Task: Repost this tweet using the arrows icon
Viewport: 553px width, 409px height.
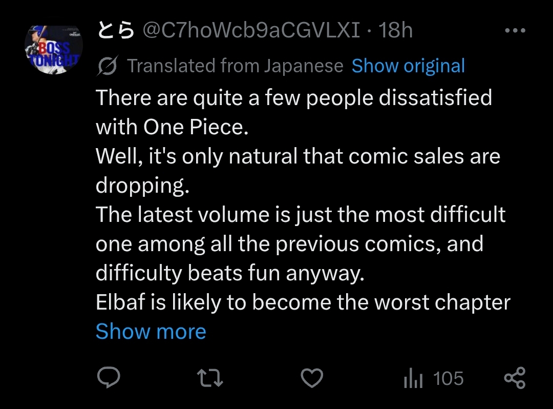Action: pos(210,378)
